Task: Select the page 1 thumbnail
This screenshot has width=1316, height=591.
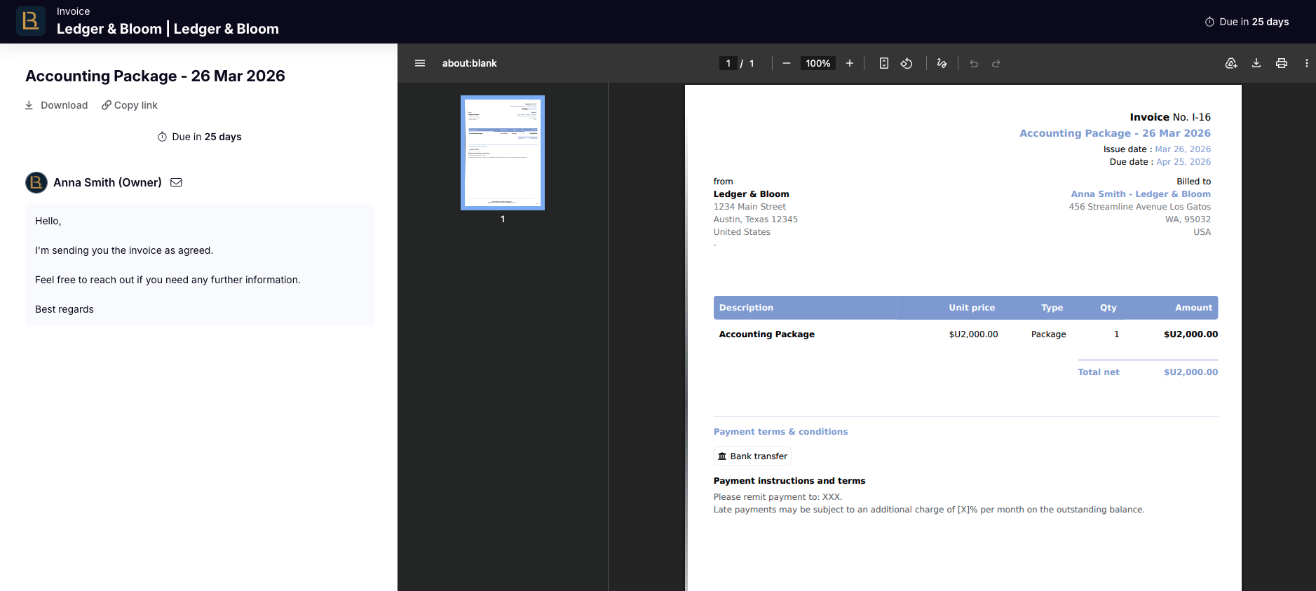Action: click(x=503, y=153)
